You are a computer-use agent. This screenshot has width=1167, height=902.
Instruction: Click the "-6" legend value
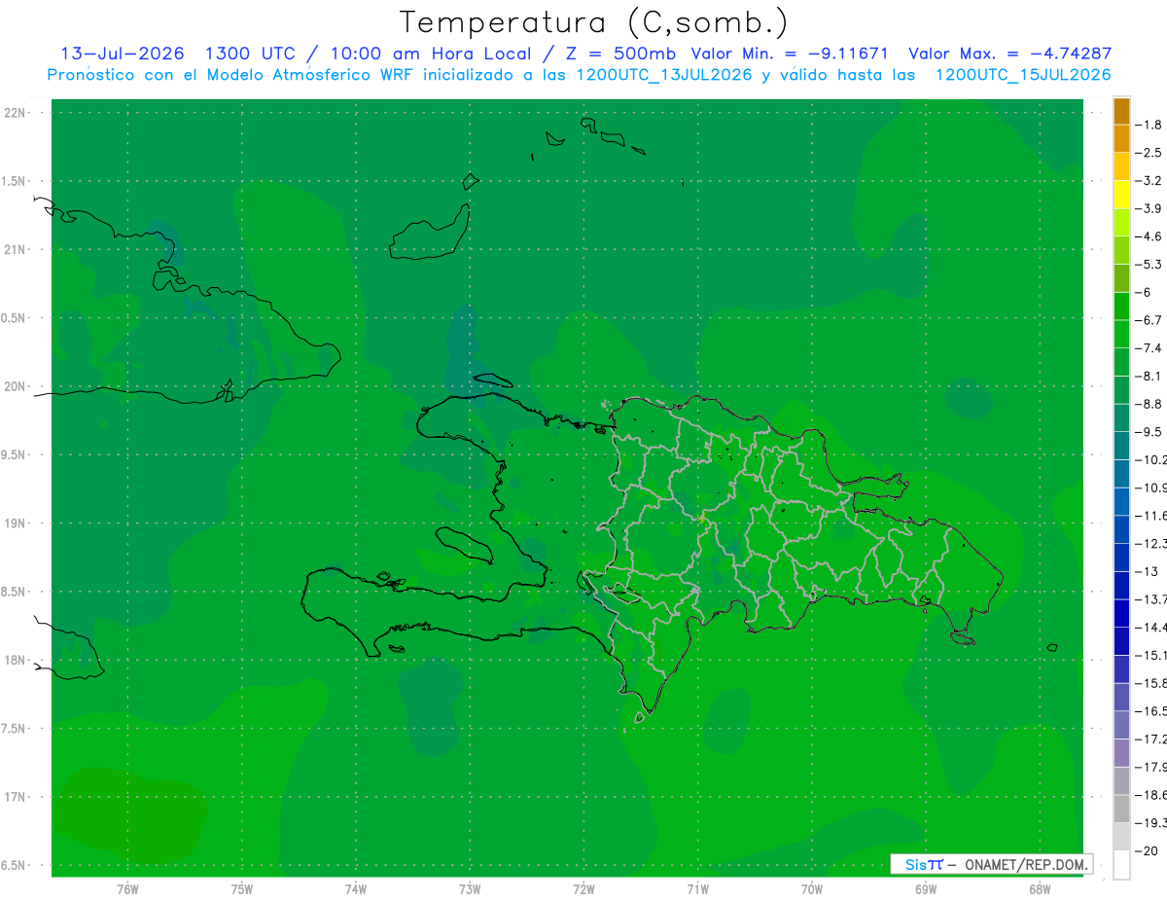[1144, 292]
